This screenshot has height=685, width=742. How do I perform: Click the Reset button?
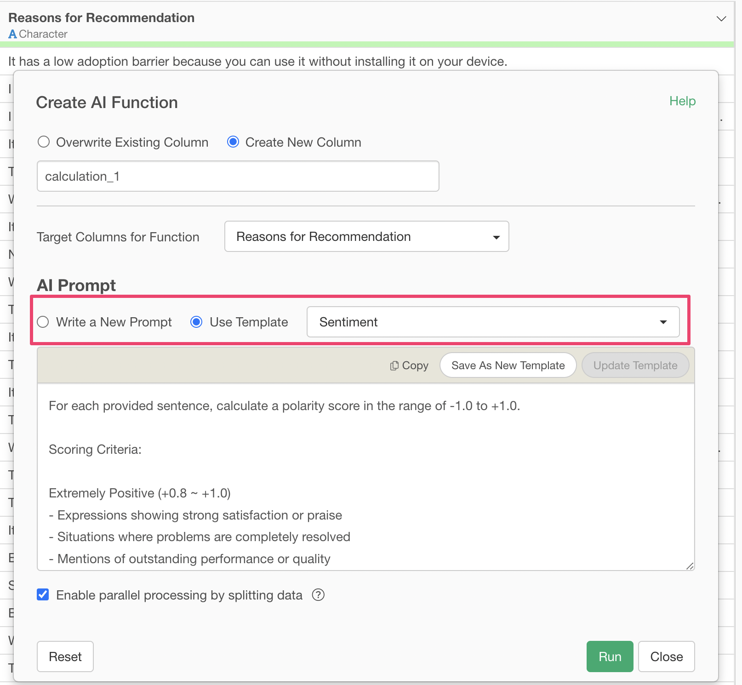coord(65,656)
